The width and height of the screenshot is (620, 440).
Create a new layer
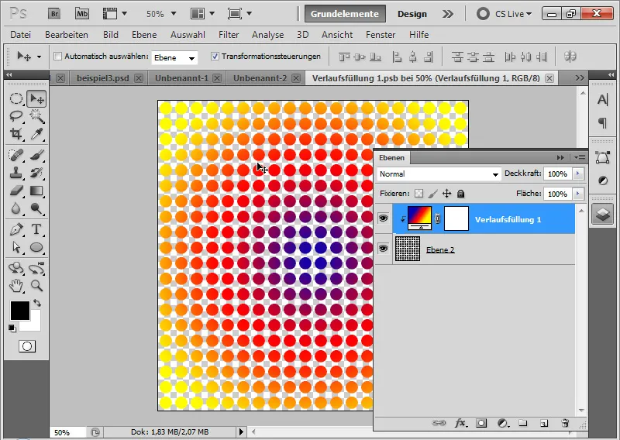point(544,424)
